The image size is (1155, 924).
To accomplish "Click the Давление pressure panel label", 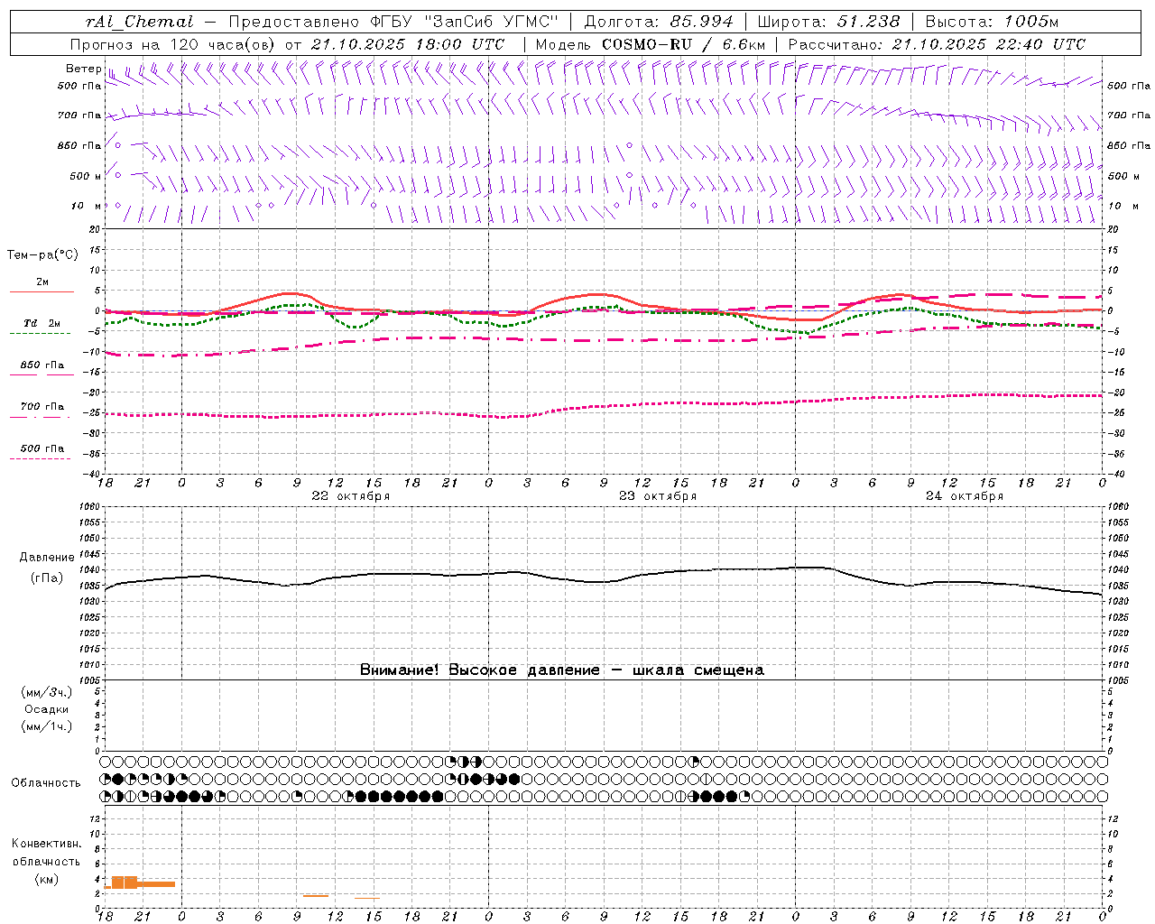I will 47,558.
